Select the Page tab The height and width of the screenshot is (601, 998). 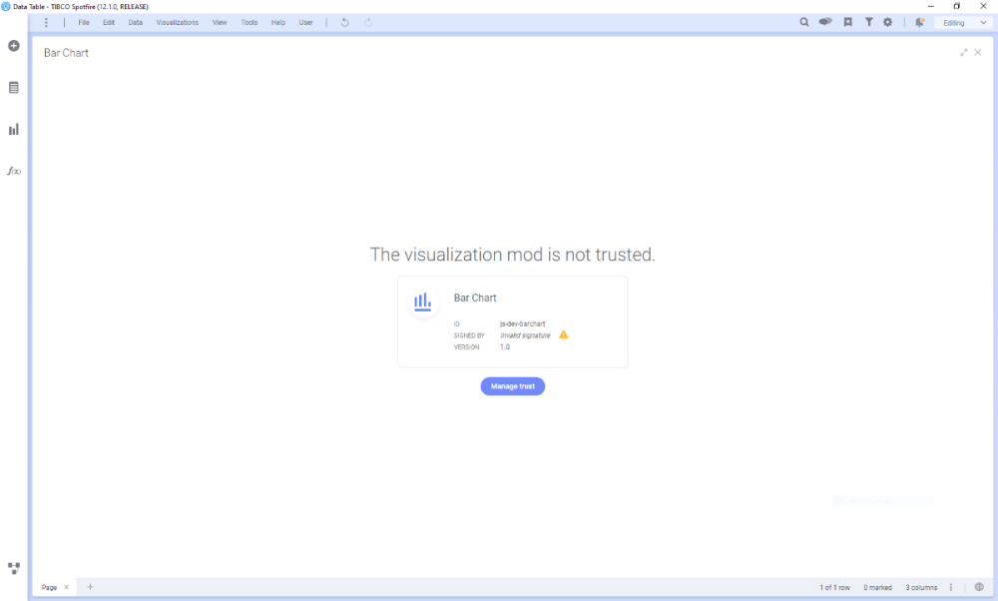pos(49,588)
